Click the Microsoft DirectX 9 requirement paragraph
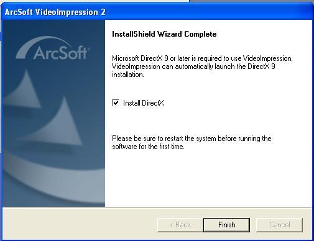This screenshot has width=314, height=241. [202, 66]
